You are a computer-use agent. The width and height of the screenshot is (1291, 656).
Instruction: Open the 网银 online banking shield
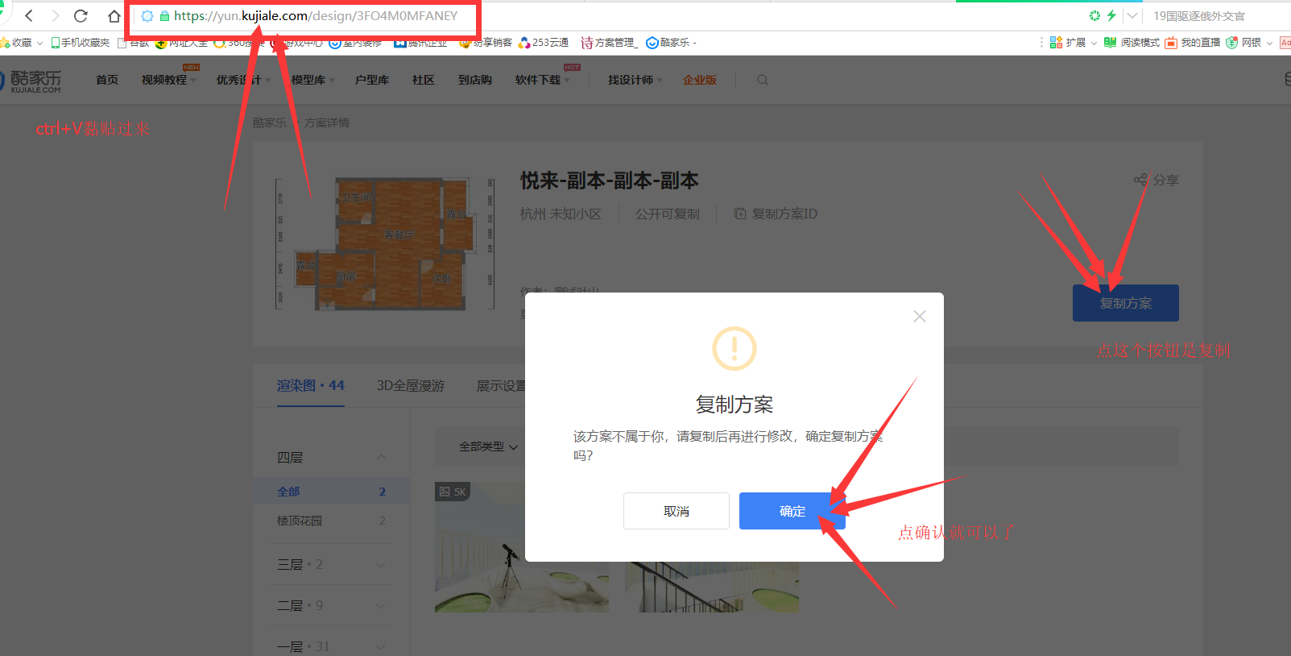(1231, 42)
